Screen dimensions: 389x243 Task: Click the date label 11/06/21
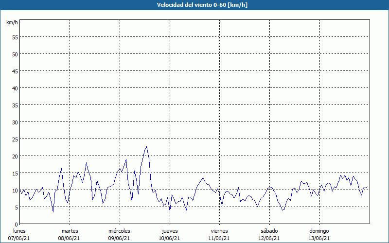pyautogui.click(x=219, y=238)
